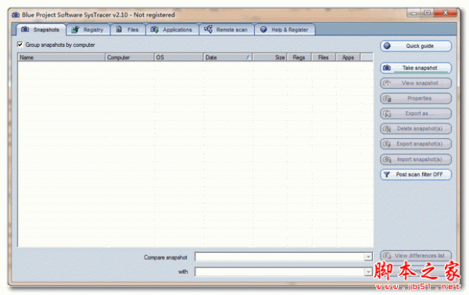
Task: Click the camera icon on the Take snapshot button
Action: 387,68
